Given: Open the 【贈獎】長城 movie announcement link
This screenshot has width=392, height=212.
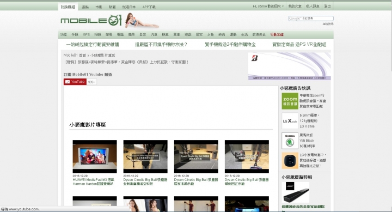Looking at the screenshot, I should click(126, 62).
